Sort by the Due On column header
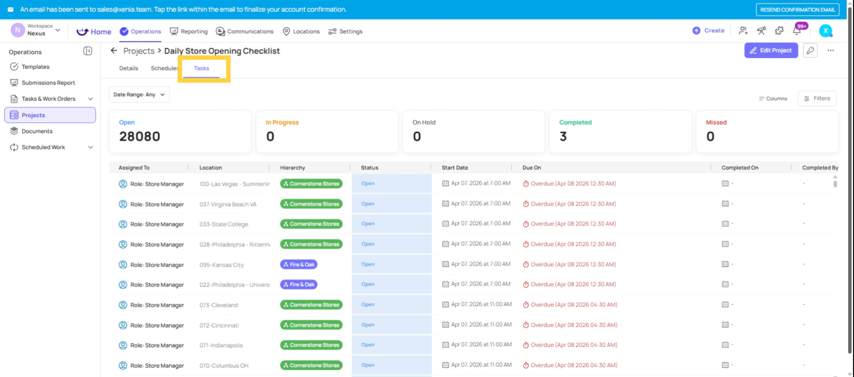The image size is (854, 377). [x=532, y=168]
